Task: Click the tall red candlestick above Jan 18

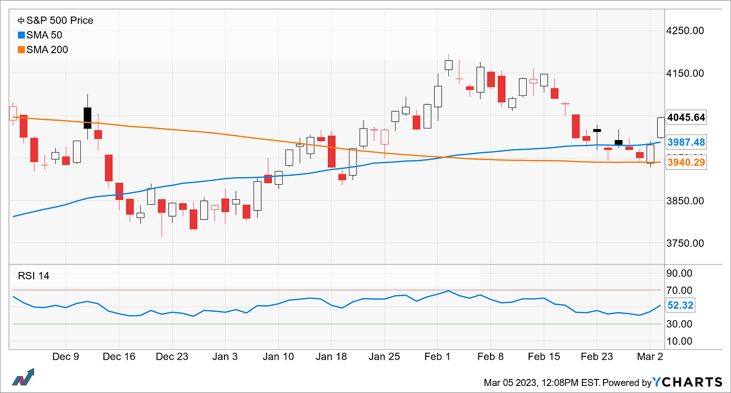Action: [331, 151]
